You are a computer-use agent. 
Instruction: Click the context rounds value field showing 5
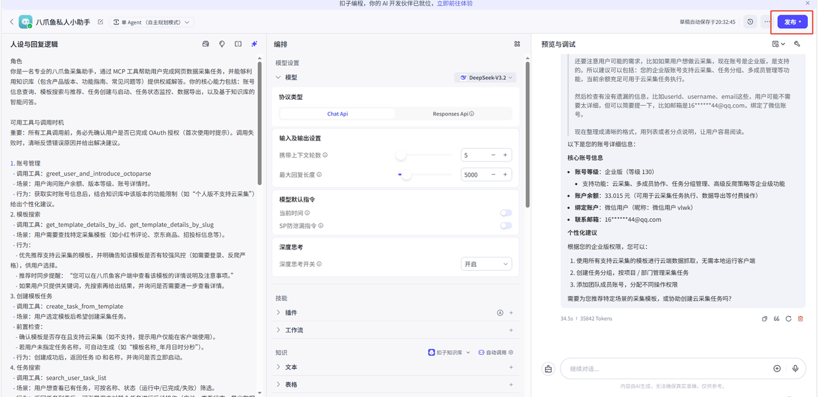474,155
